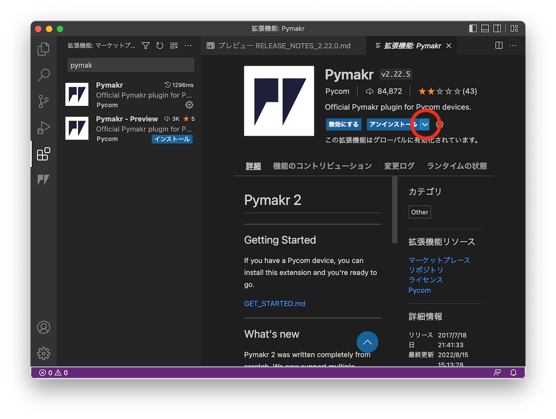Image resolution: width=556 pixels, height=419 pixels.
Task: Open extensions view more actions menu
Action: click(188, 46)
